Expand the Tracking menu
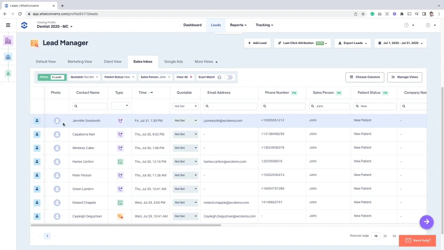444x250 pixels. coord(265,25)
